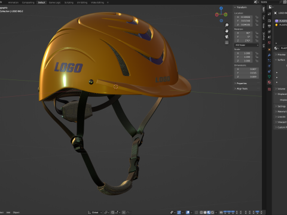Screen dimensions: 287x215
Task: Switch to the Animation workspace tab
Action: [x=13, y=2]
